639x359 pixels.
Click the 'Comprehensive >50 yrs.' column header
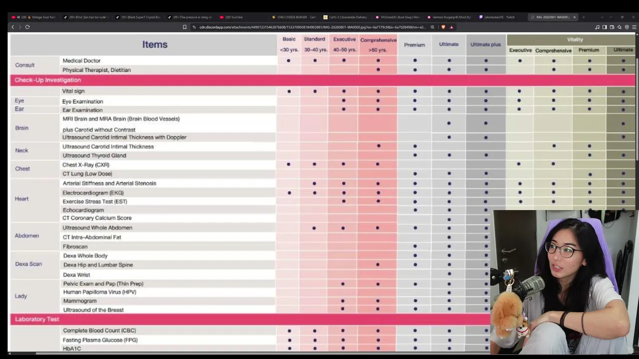378,44
